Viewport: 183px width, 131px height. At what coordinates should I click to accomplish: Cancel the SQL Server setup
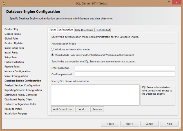click(149, 124)
